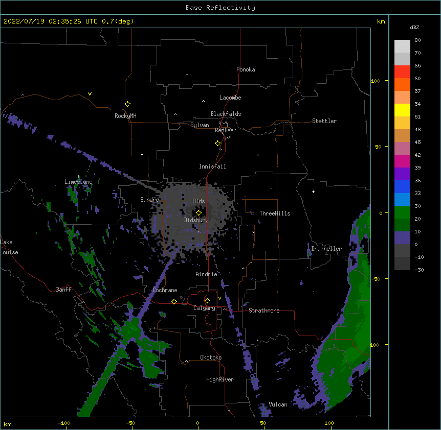The image size is (441, 430).
Task: Select the 45 value in dBZ legend
Action: pos(417,142)
